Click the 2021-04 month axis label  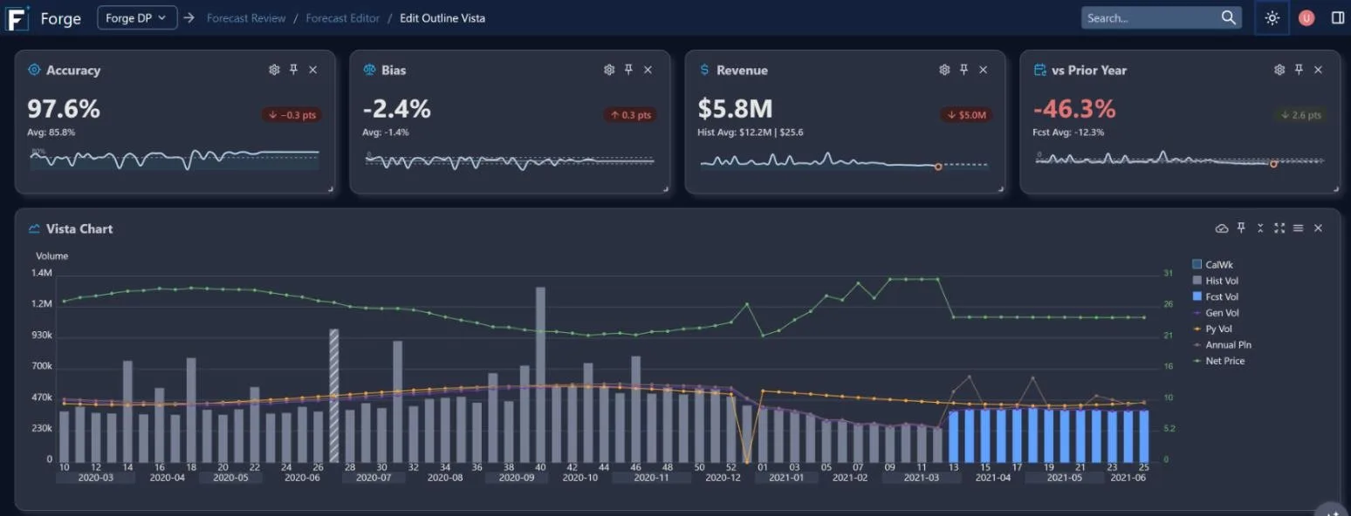(992, 478)
